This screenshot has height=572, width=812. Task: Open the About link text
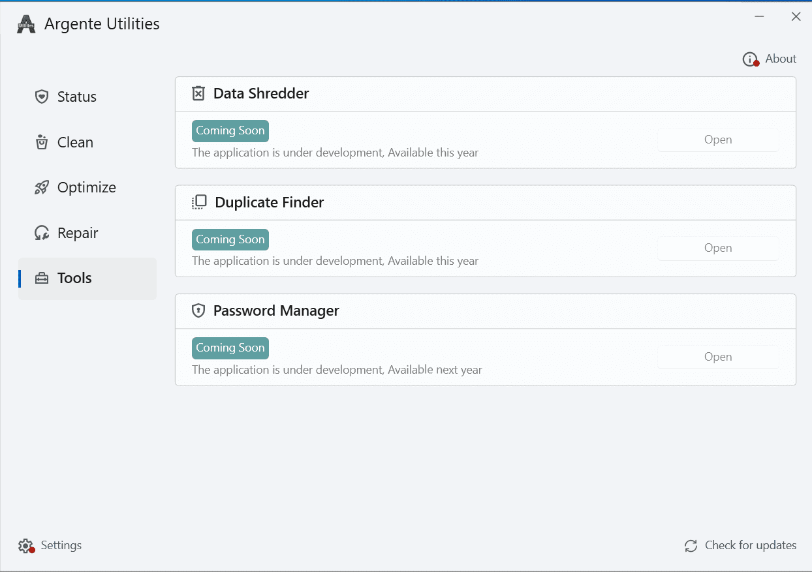[x=781, y=59]
